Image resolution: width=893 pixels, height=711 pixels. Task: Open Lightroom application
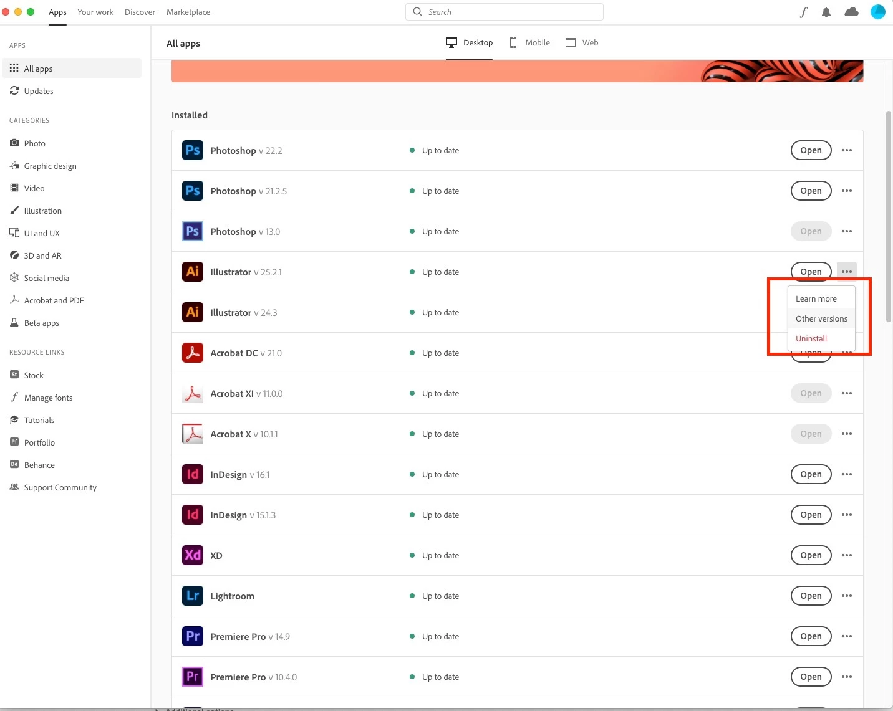click(811, 596)
